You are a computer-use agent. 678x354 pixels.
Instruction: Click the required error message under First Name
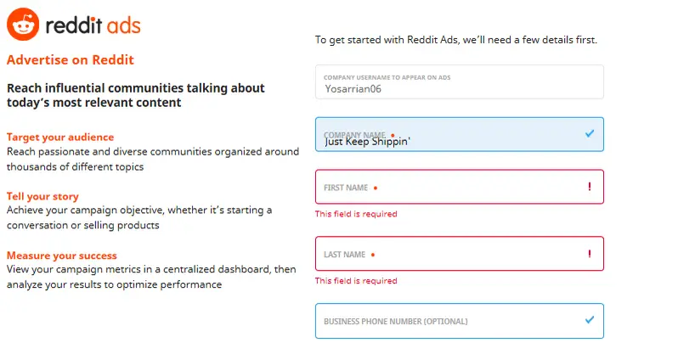(x=356, y=214)
